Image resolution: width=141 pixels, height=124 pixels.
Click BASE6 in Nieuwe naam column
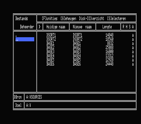click(77, 64)
